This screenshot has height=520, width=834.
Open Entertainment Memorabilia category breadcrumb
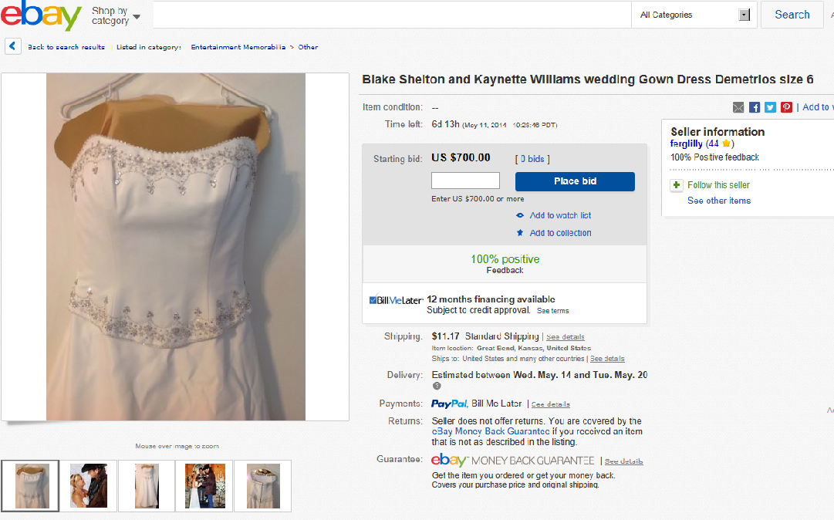[238, 47]
